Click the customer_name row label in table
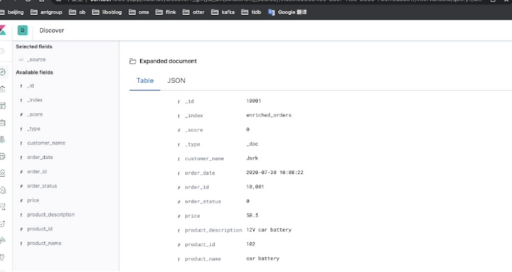Image resolution: width=512 pixels, height=272 pixels. coord(204,159)
